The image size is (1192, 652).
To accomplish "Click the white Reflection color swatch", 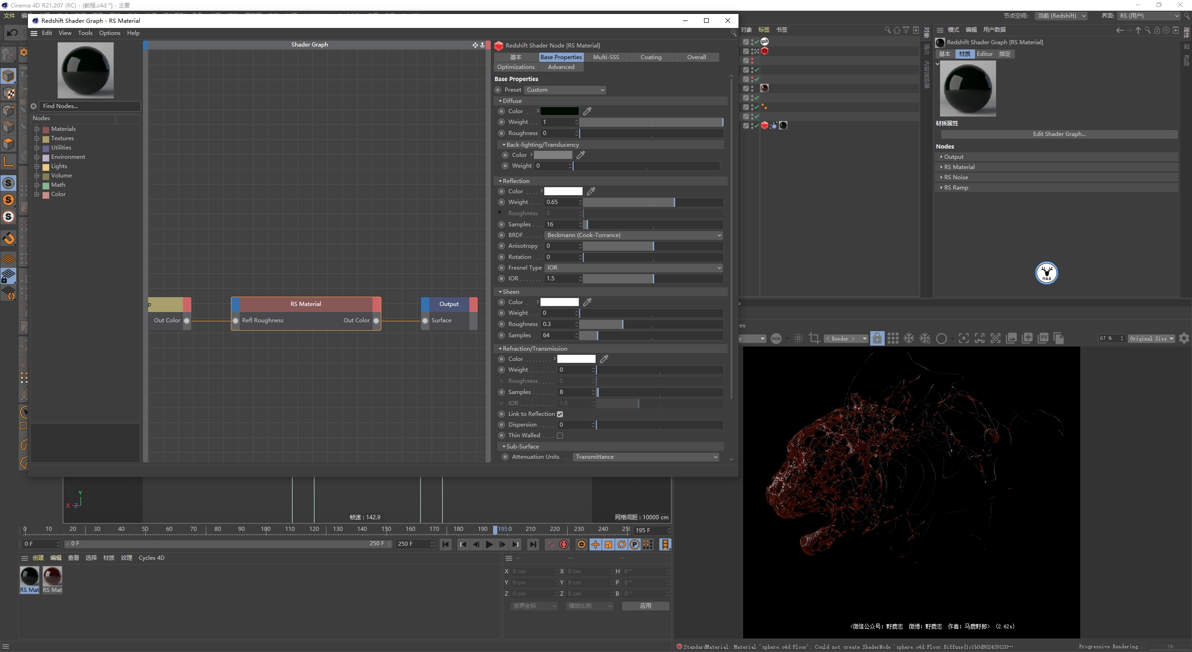I will [563, 191].
